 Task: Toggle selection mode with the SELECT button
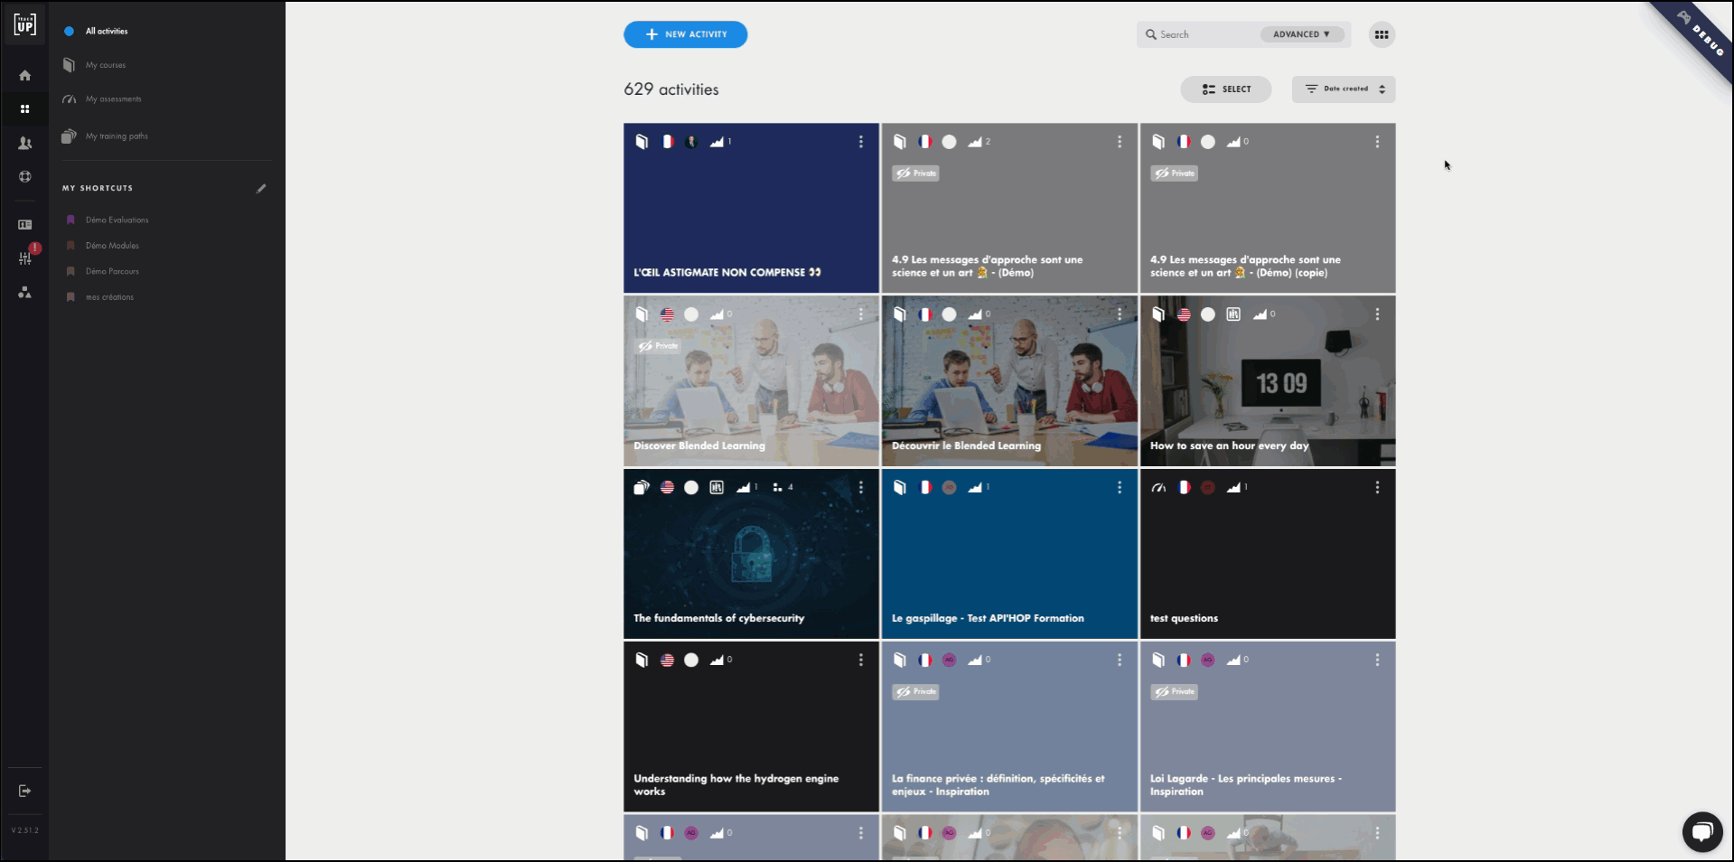pyautogui.click(x=1225, y=89)
